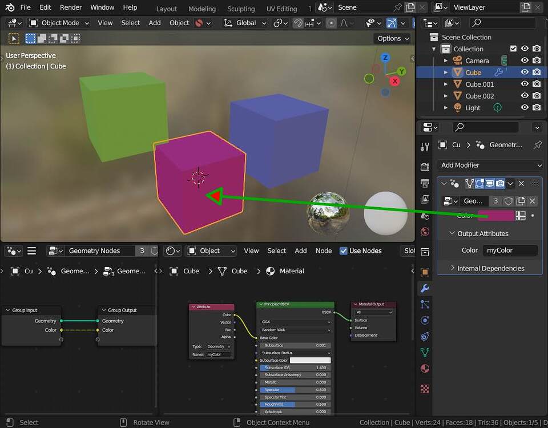Open the Object properties tab
548x428 pixels.
[425, 272]
